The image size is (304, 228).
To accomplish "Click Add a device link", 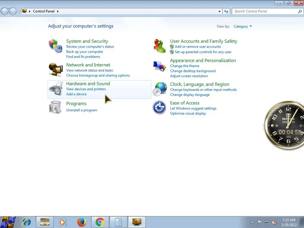I will [x=76, y=94].
